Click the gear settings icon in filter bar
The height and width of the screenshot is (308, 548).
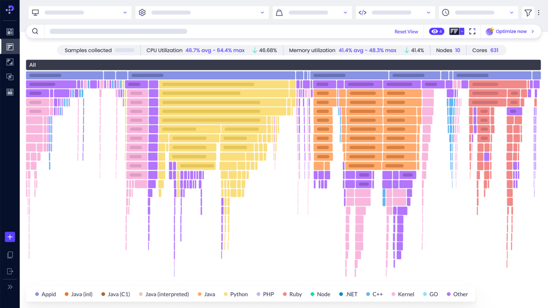point(142,12)
